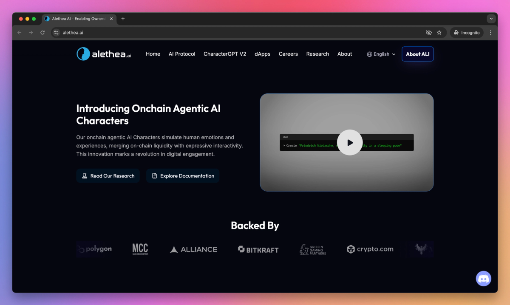Click the Griffin Gaming Partners logo
Screen dimensions: 510x305
coord(313,249)
